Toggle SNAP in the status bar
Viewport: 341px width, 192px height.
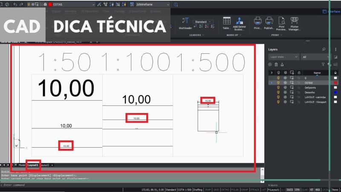point(208,190)
